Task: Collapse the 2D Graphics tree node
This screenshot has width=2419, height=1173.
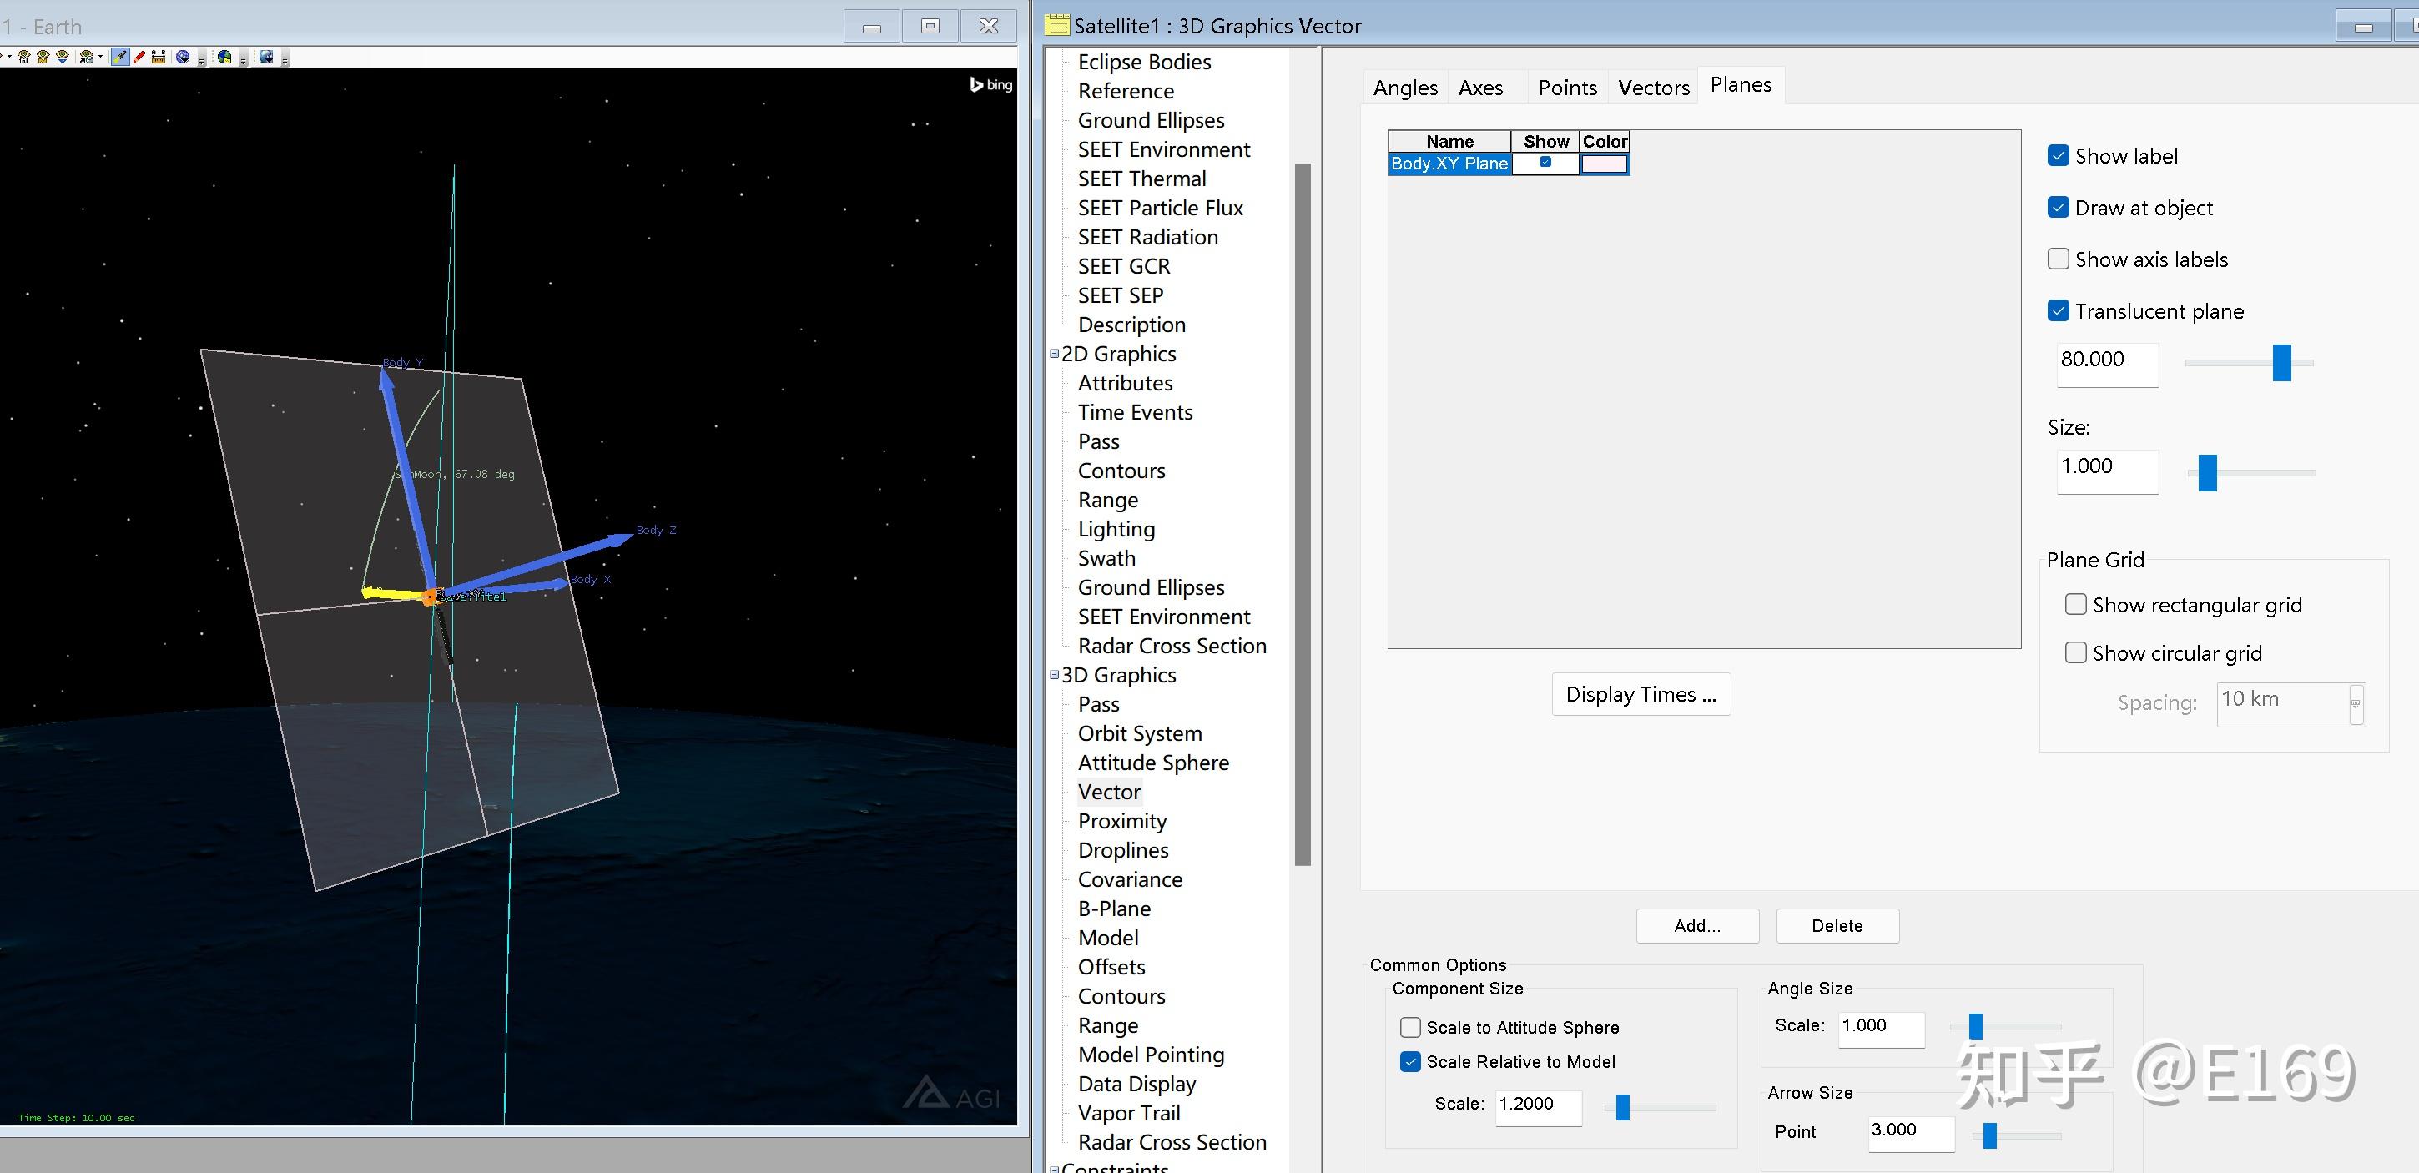Action: point(1054,354)
